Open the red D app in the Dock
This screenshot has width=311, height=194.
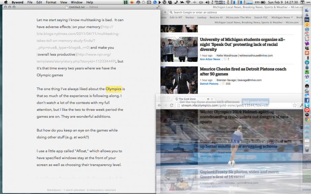coord(307,110)
